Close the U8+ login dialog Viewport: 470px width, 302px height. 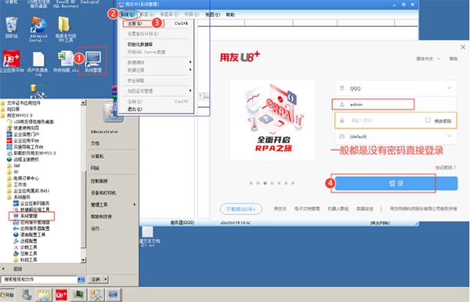click(463, 47)
